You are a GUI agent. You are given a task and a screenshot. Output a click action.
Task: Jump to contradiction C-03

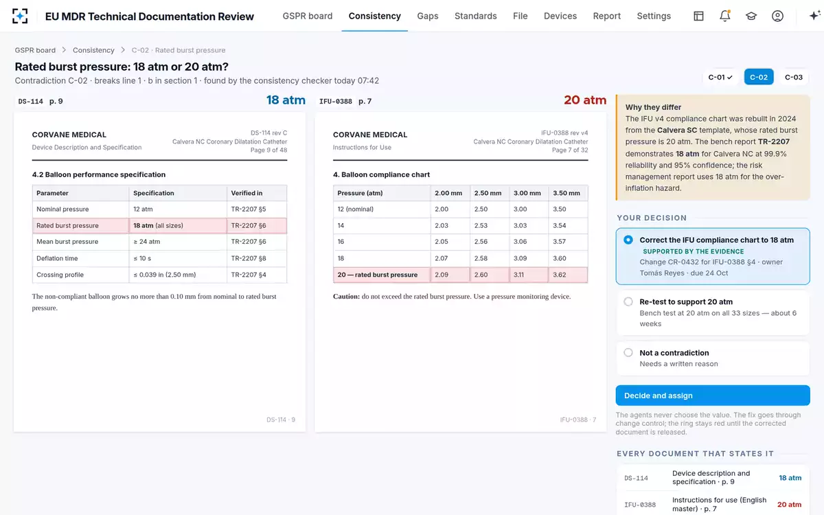click(x=794, y=77)
